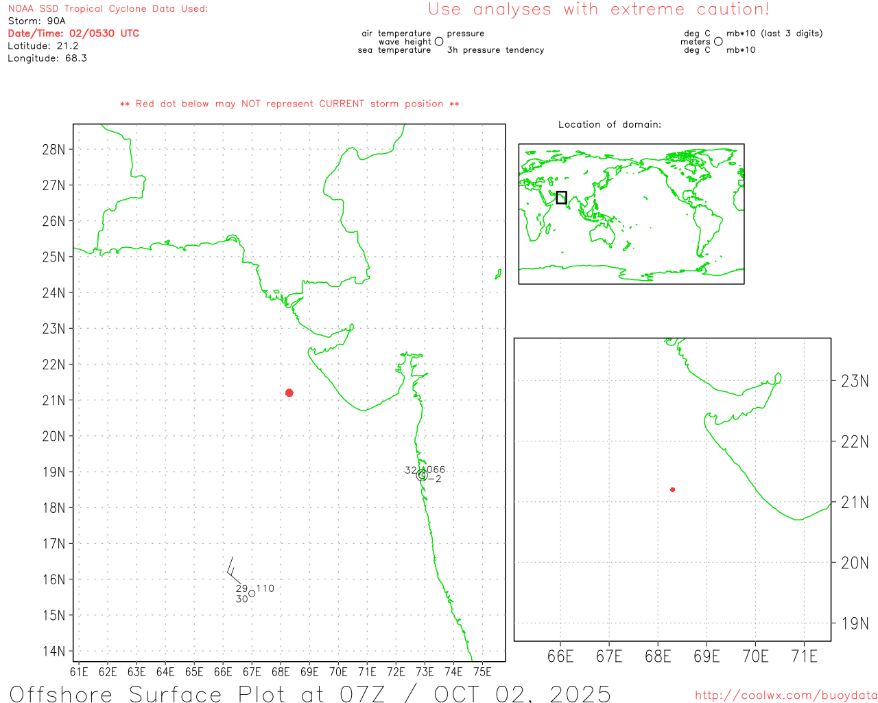The width and height of the screenshot is (878, 703).
Task: Click '71E' label on zoomed inset map
Action: (x=804, y=657)
